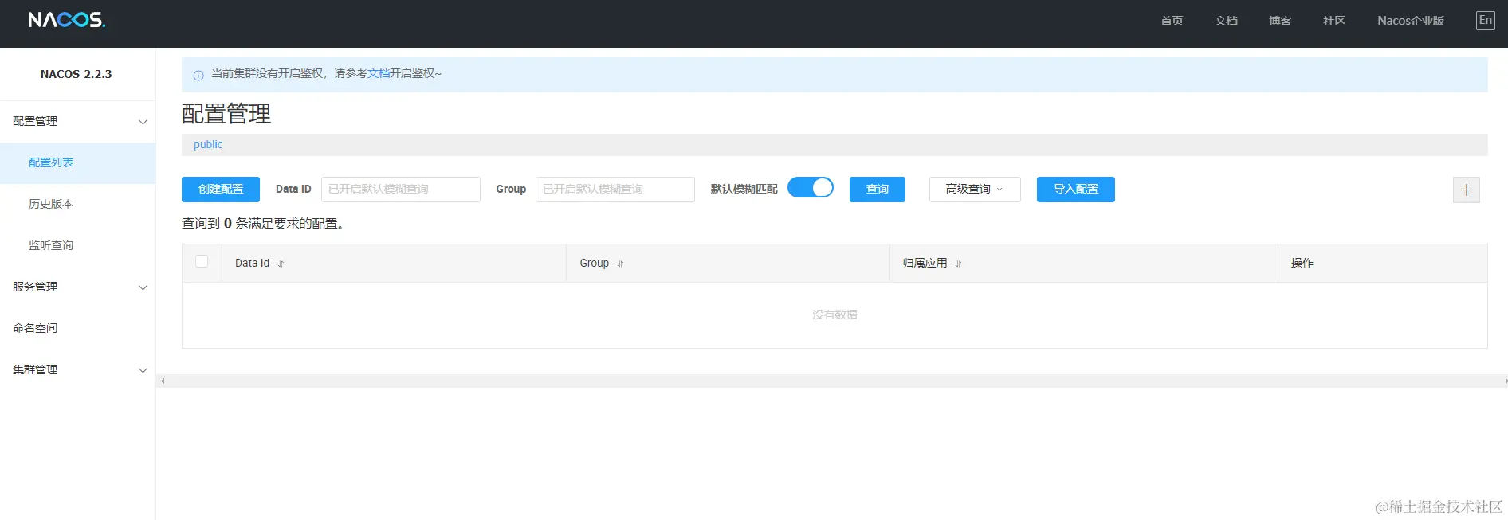The width and height of the screenshot is (1508, 520).
Task: Select the public namespace tab
Action: tap(208, 144)
